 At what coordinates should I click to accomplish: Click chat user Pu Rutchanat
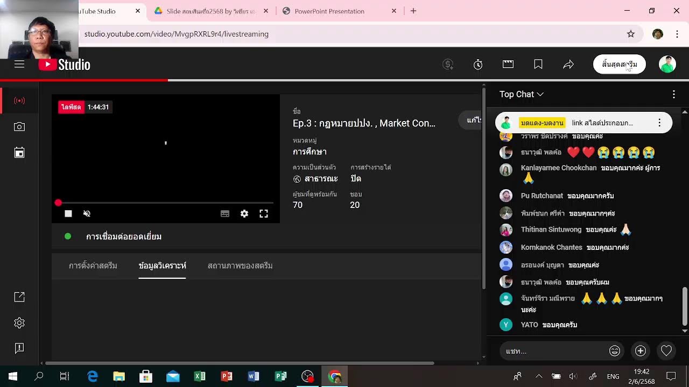(542, 196)
